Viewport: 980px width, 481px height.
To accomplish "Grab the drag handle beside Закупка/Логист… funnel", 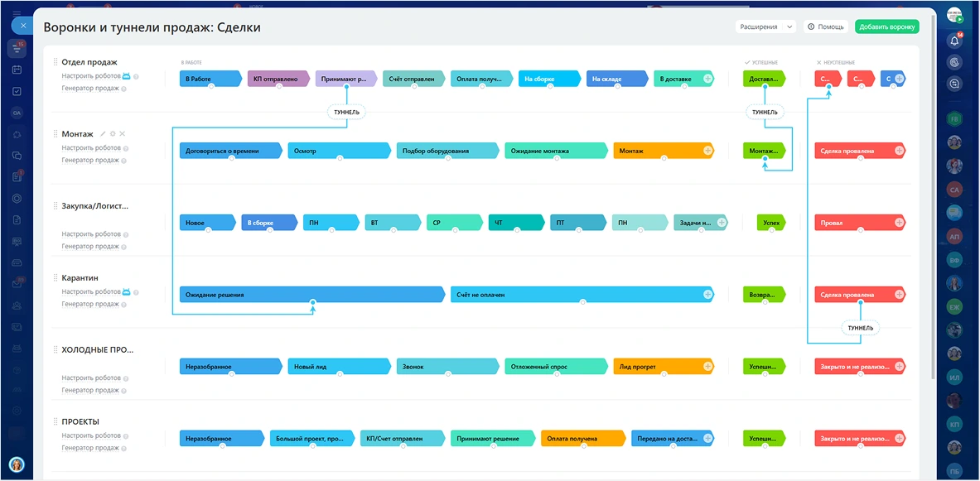I will (56, 206).
